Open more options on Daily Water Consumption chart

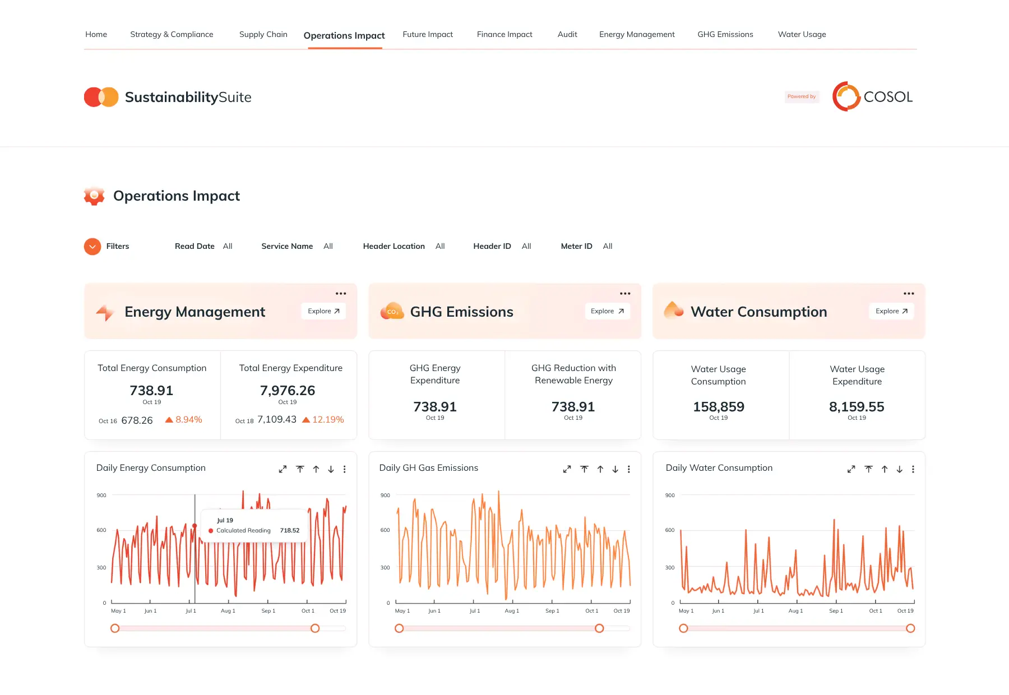913,469
